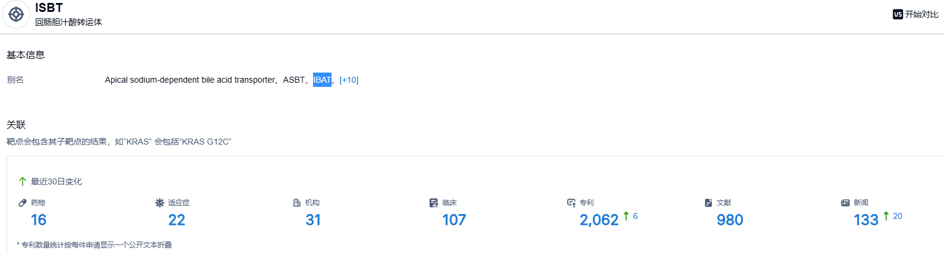Open the 980 literature count
This screenshot has height=254, width=944.
point(730,220)
